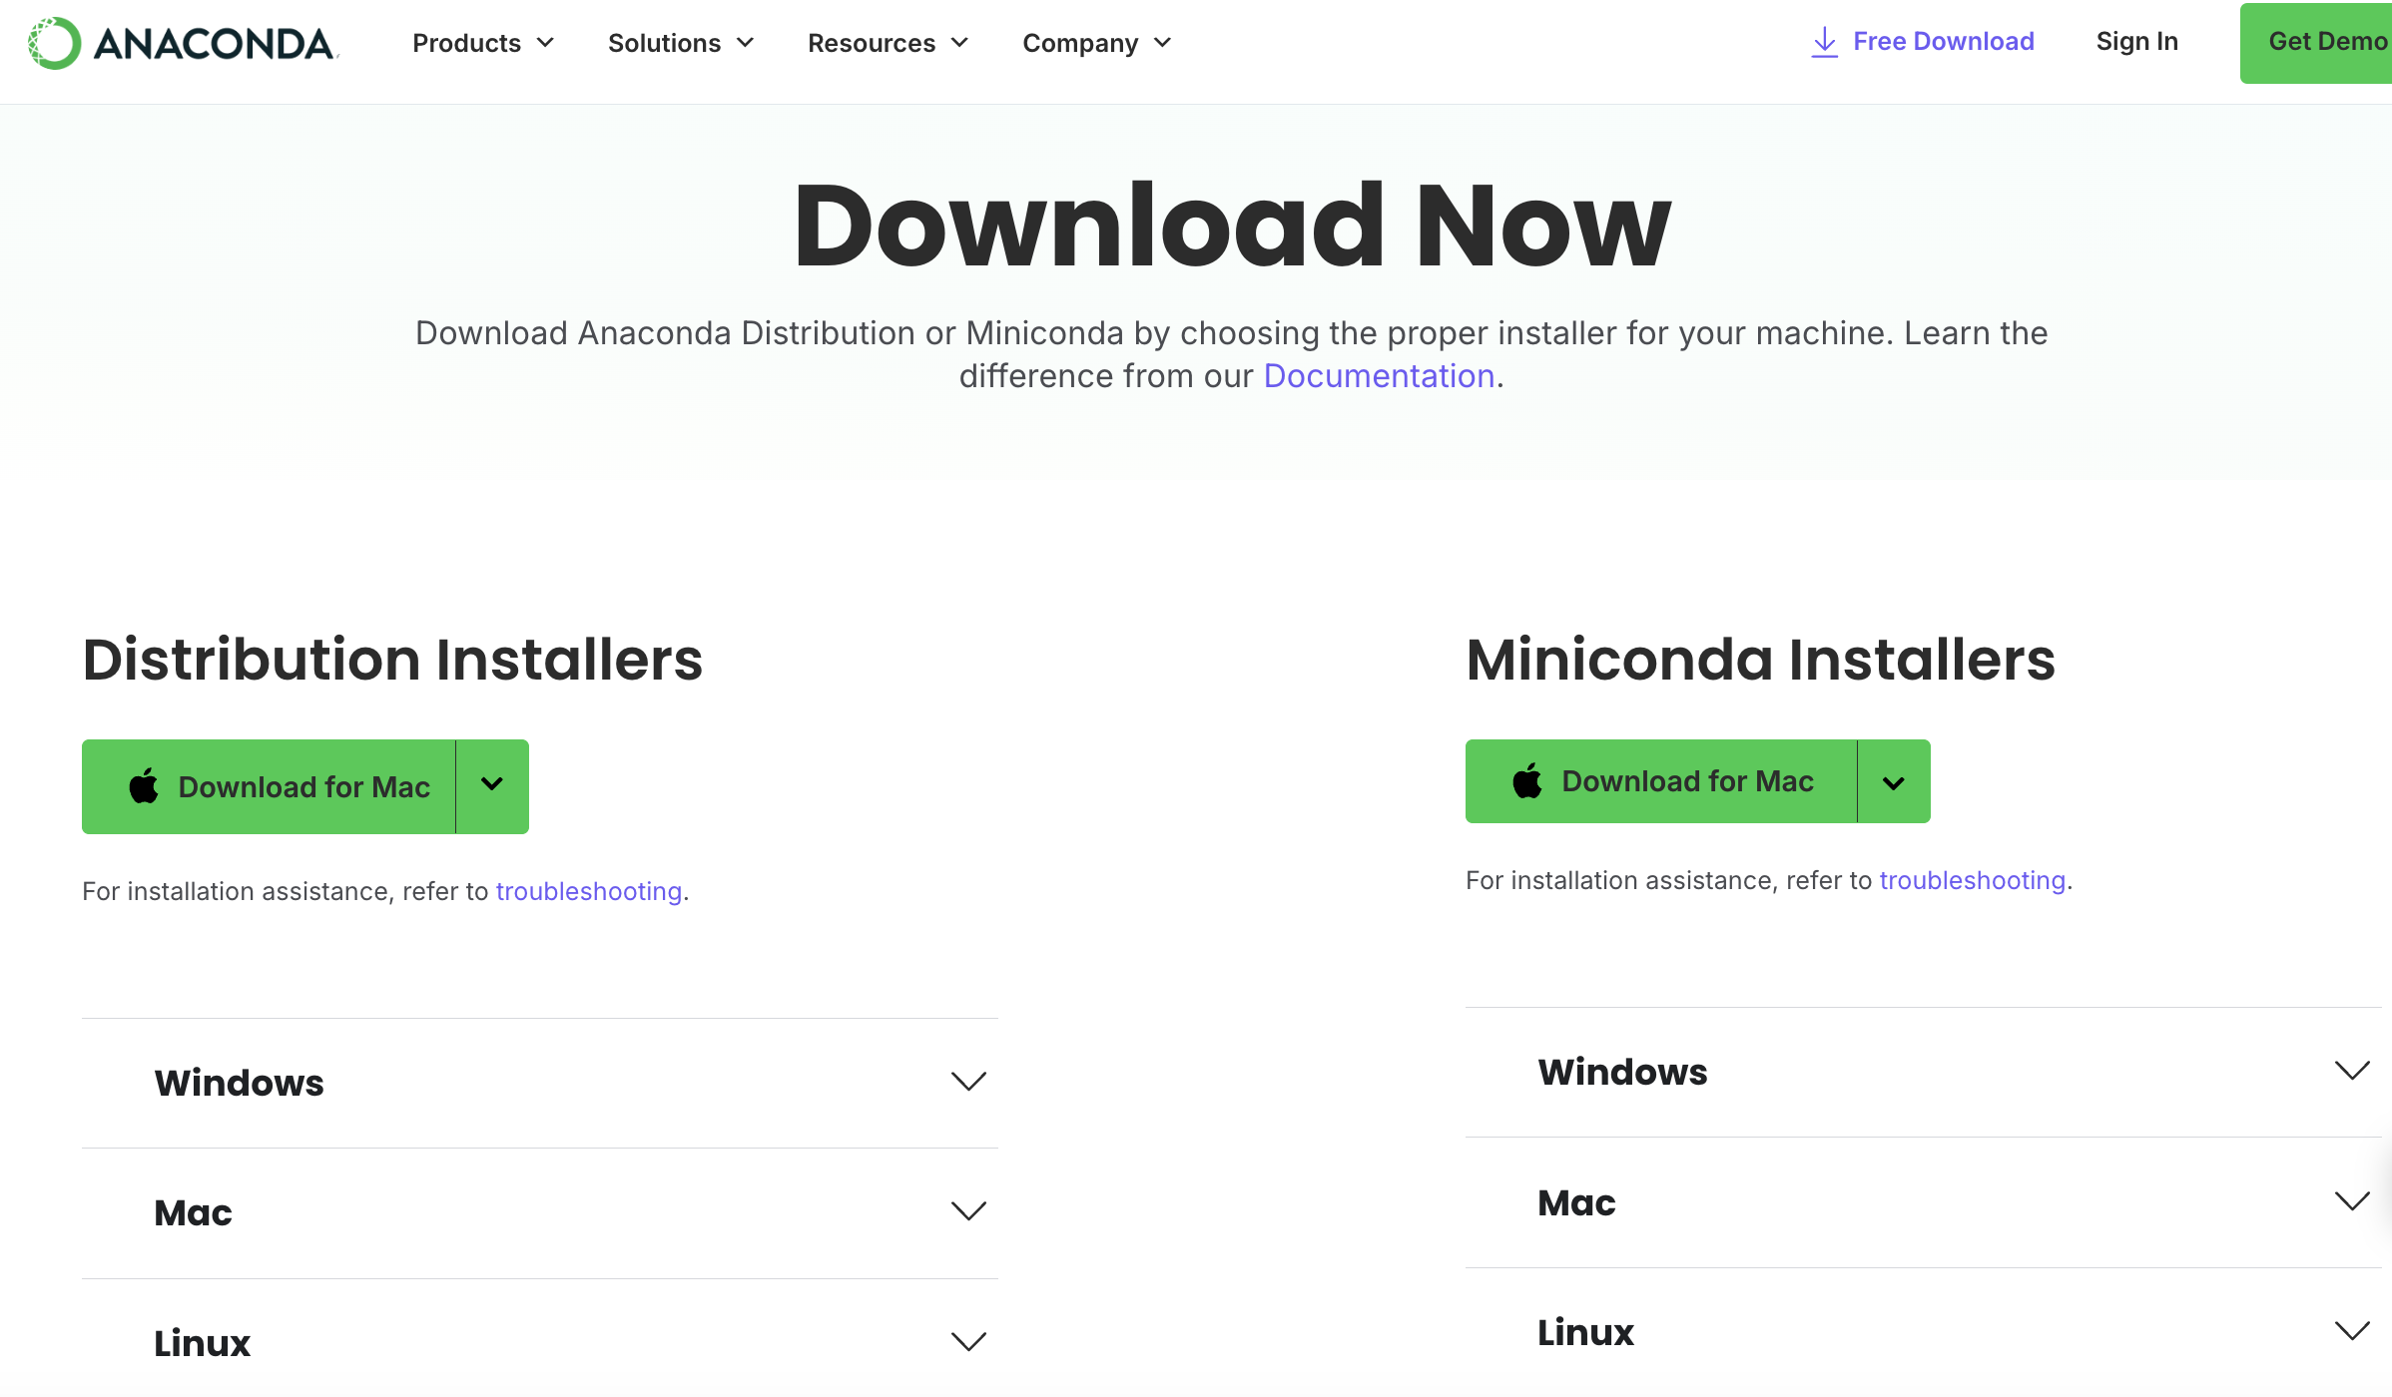The width and height of the screenshot is (2392, 1397).
Task: Expand Linux section under Miniconda Installers
Action: pos(1924,1332)
